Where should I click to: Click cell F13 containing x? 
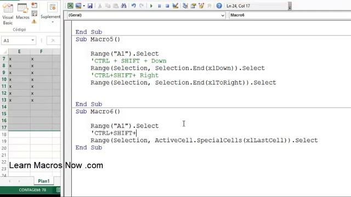point(41,100)
